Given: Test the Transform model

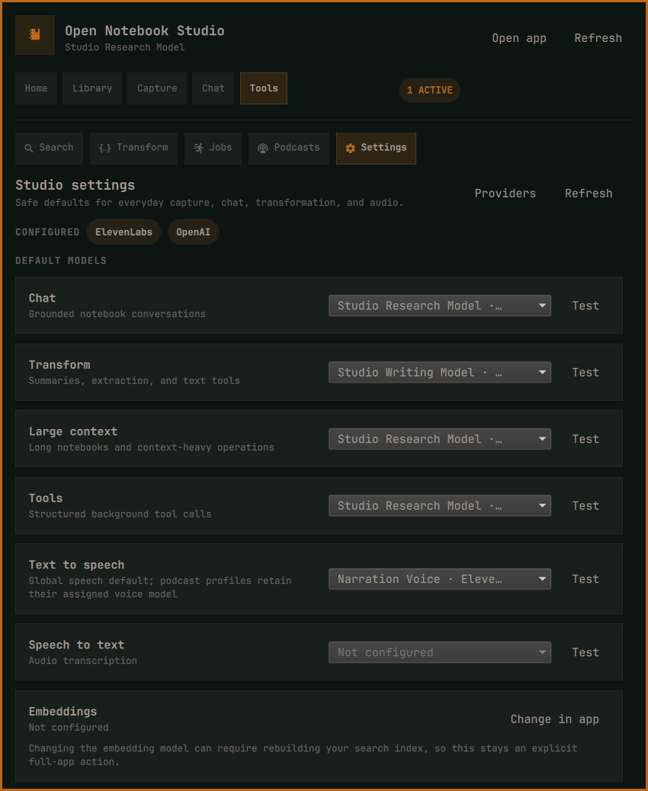Looking at the screenshot, I should coord(585,373).
